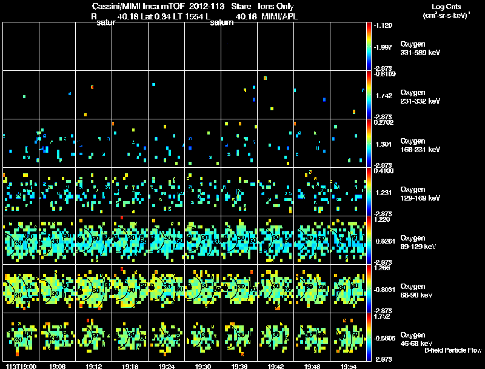Click the 'MIMI/APL' label in the subtitle
The width and height of the screenshot is (485, 369).
tap(279, 16)
